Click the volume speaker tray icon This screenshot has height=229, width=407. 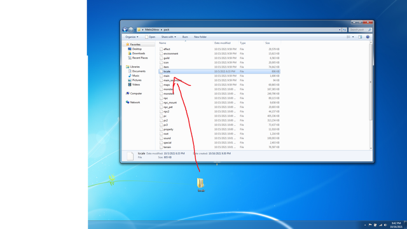385,225
